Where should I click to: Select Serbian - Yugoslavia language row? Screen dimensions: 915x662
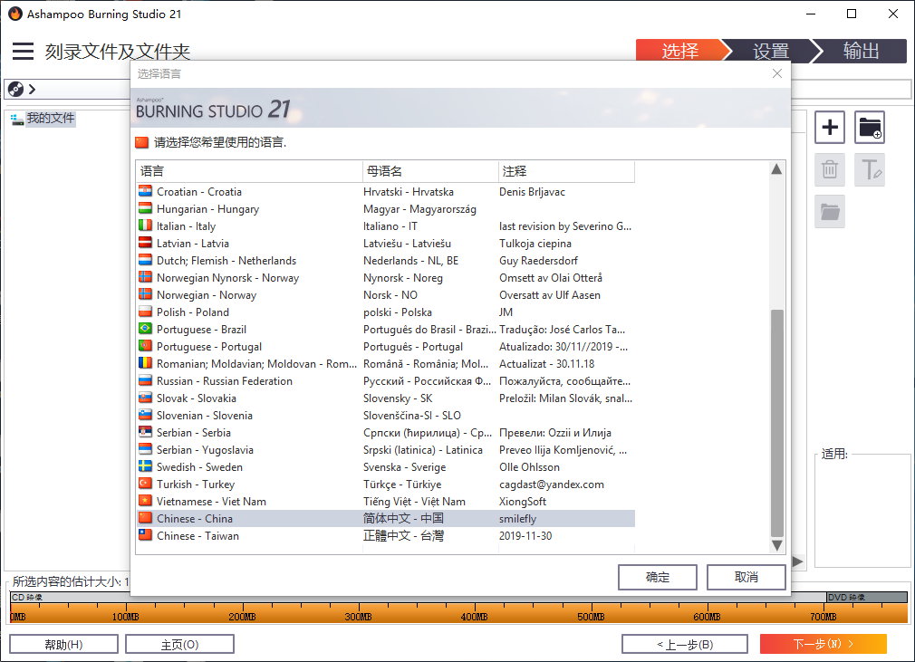[x=386, y=450]
